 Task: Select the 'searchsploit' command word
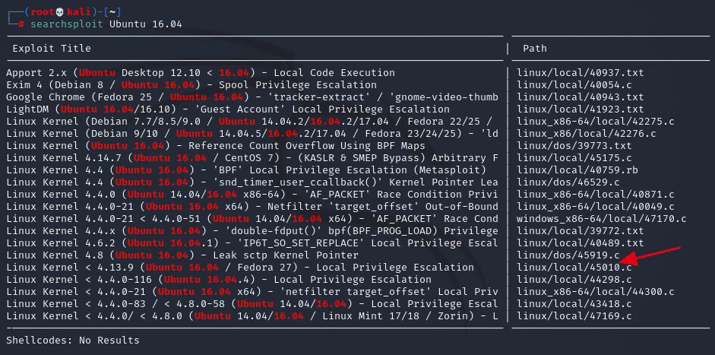[x=67, y=24]
